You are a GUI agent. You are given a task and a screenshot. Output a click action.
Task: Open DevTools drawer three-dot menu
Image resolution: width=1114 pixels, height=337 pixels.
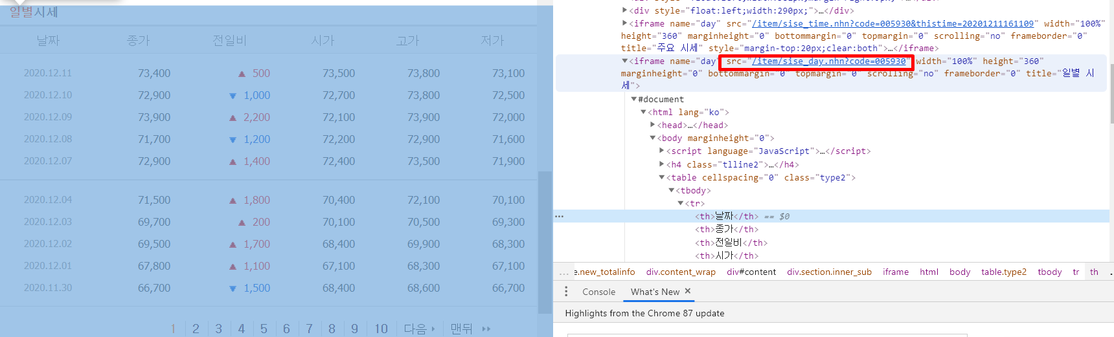pos(566,292)
